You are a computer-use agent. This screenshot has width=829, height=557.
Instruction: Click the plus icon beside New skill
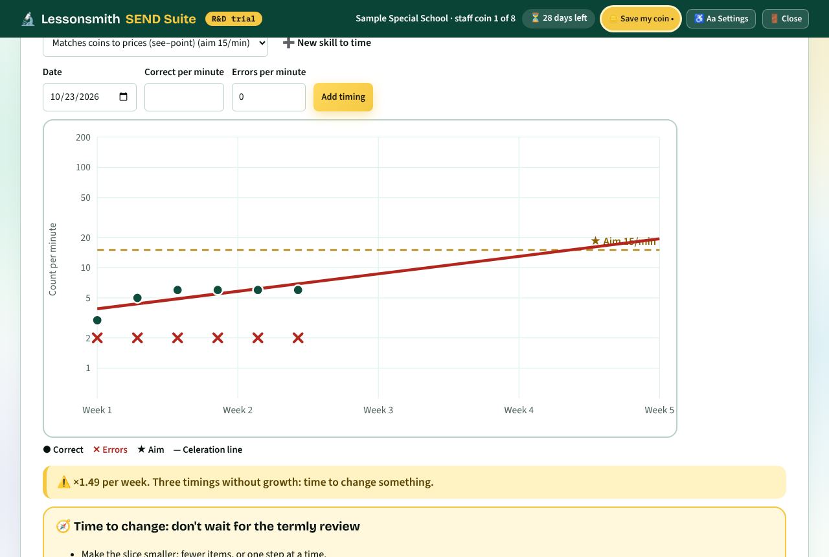click(288, 43)
